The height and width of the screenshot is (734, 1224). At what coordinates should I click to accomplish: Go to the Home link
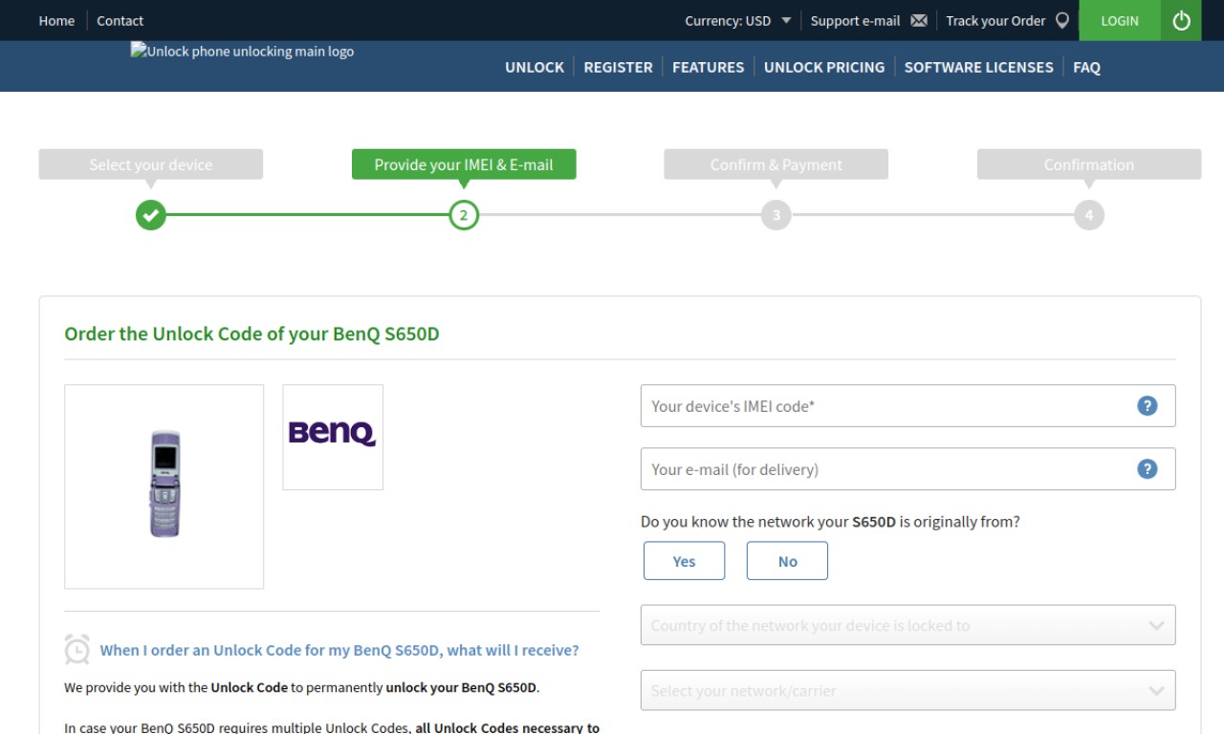click(56, 21)
